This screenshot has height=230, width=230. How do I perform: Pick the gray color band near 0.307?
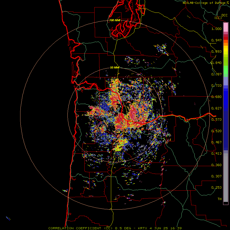(226, 178)
